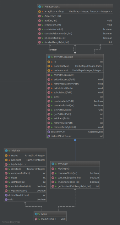Click the nodesset field icon
120x225 pixels.
pyautogui.click(x=6, y=160)
